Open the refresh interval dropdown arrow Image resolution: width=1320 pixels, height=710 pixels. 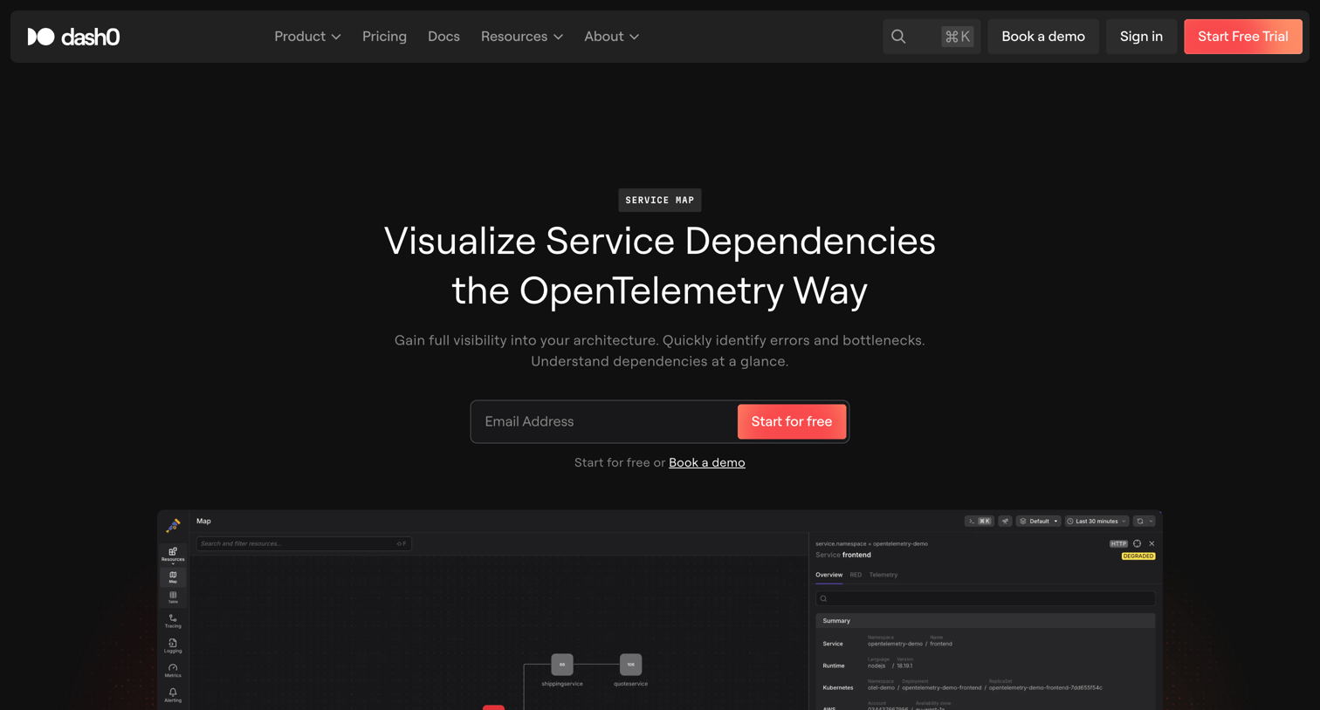pos(1152,522)
